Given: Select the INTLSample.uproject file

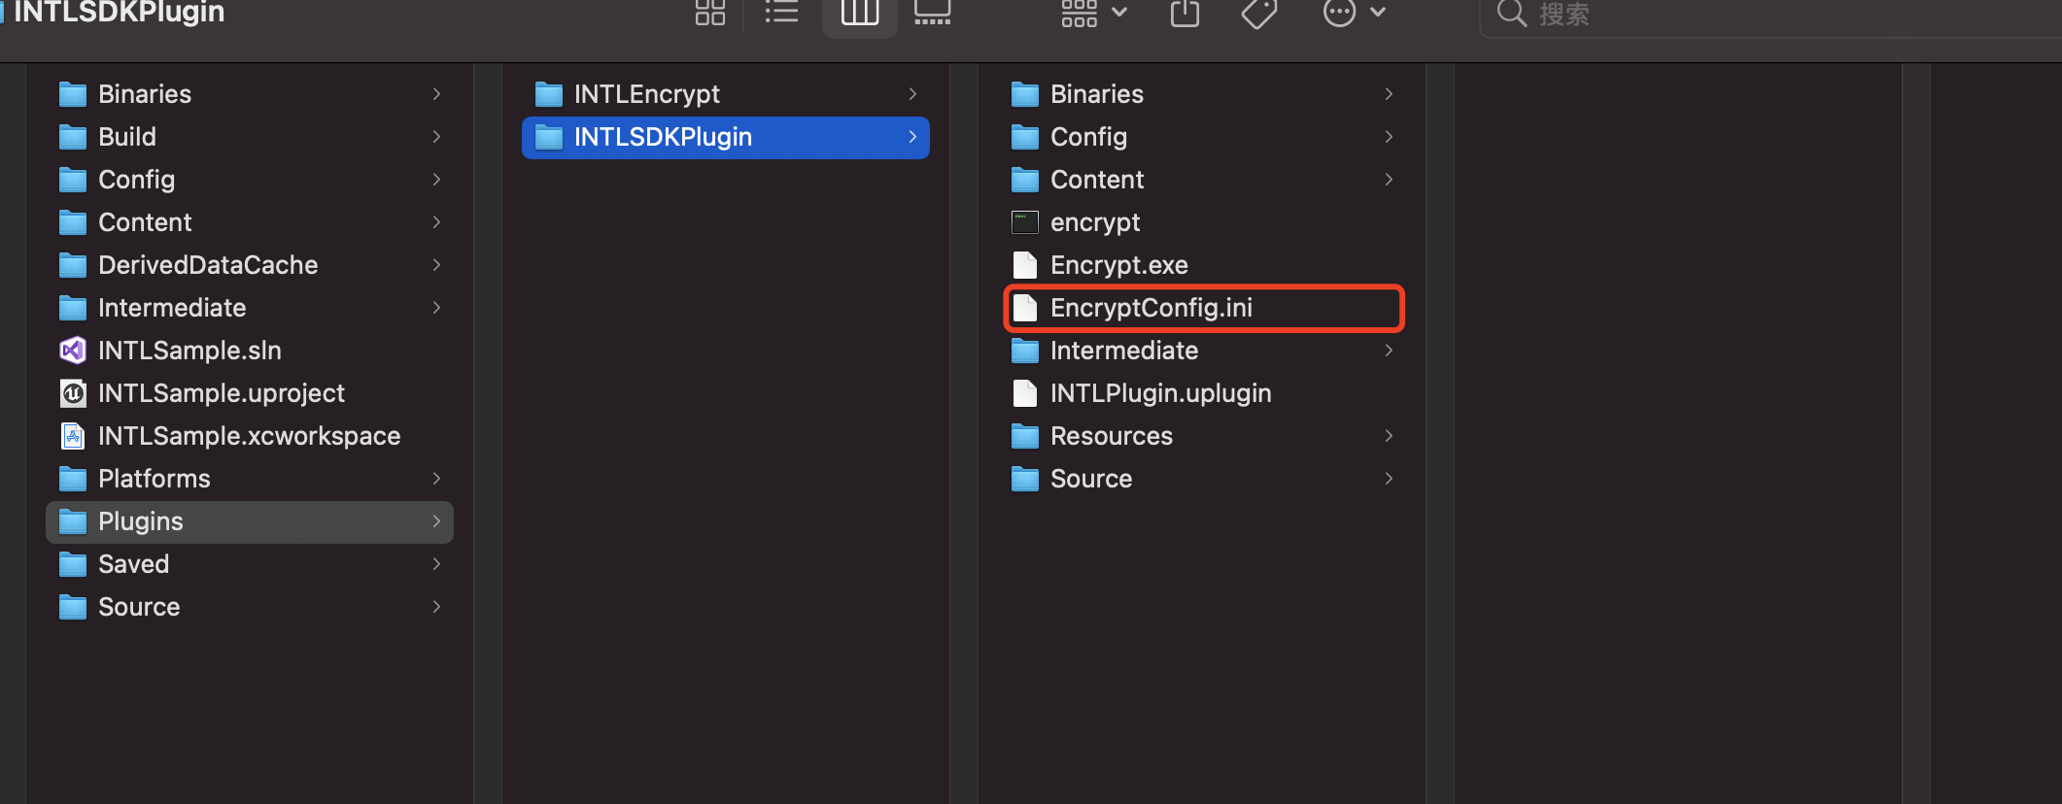Looking at the screenshot, I should [x=250, y=393].
